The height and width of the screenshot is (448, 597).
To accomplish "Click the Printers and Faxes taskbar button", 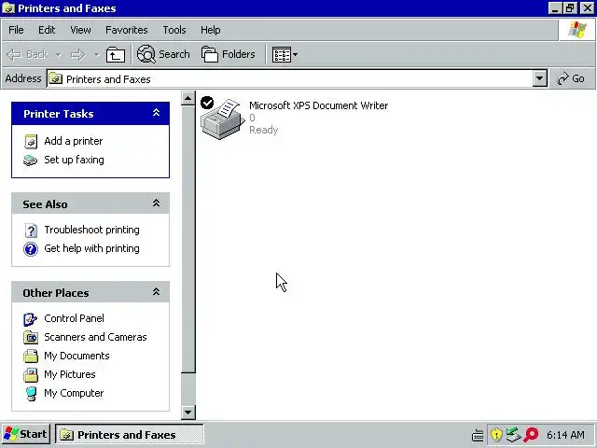I will [130, 435].
